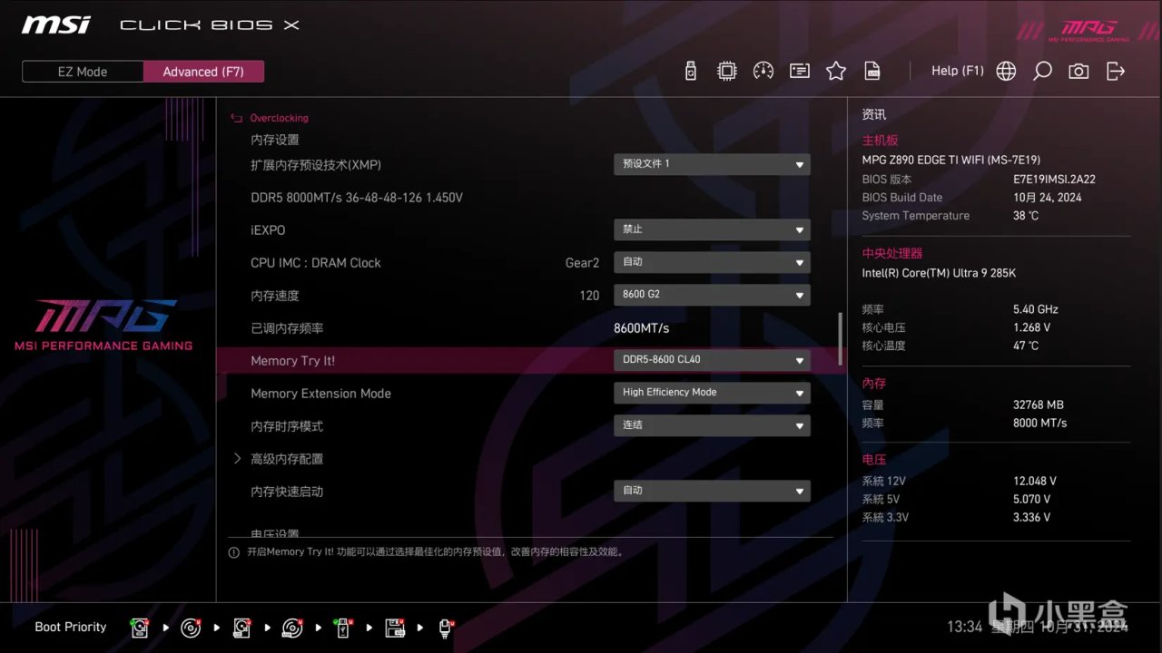Click the info card icon in toolbar
Image resolution: width=1162 pixels, height=653 pixels.
pyautogui.click(x=800, y=71)
